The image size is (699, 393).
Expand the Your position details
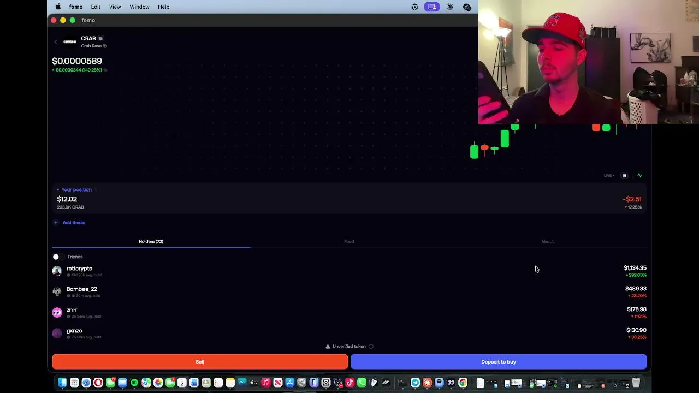[76, 189]
